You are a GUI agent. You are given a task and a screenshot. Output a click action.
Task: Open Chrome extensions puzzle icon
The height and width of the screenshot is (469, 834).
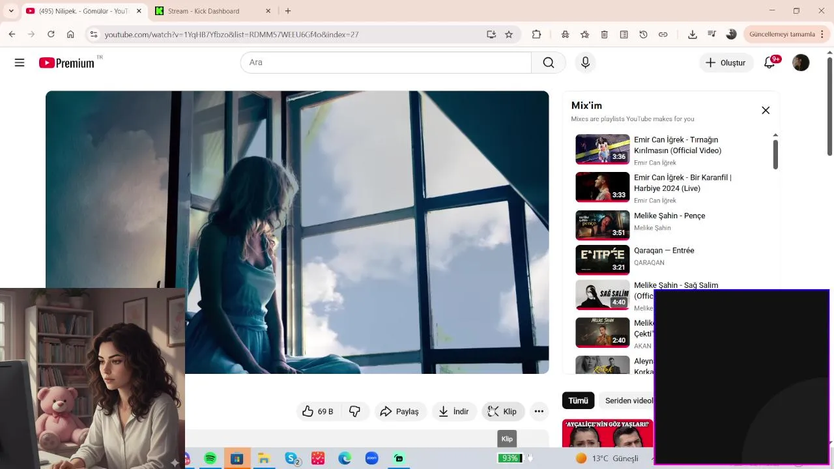536,35
